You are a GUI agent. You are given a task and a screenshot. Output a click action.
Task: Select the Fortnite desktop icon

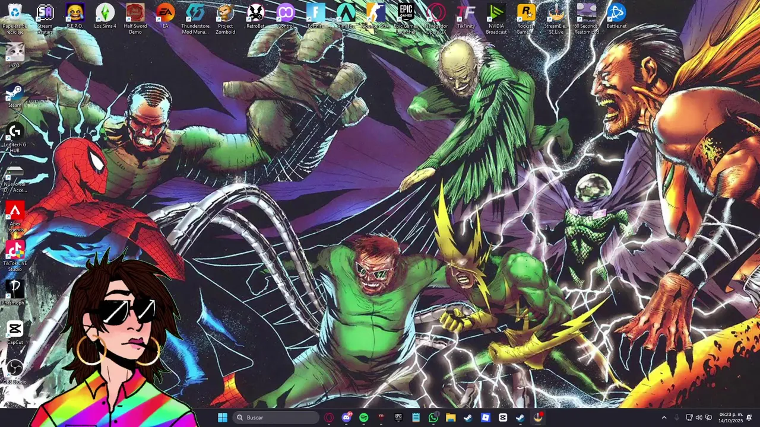pyautogui.click(x=316, y=17)
